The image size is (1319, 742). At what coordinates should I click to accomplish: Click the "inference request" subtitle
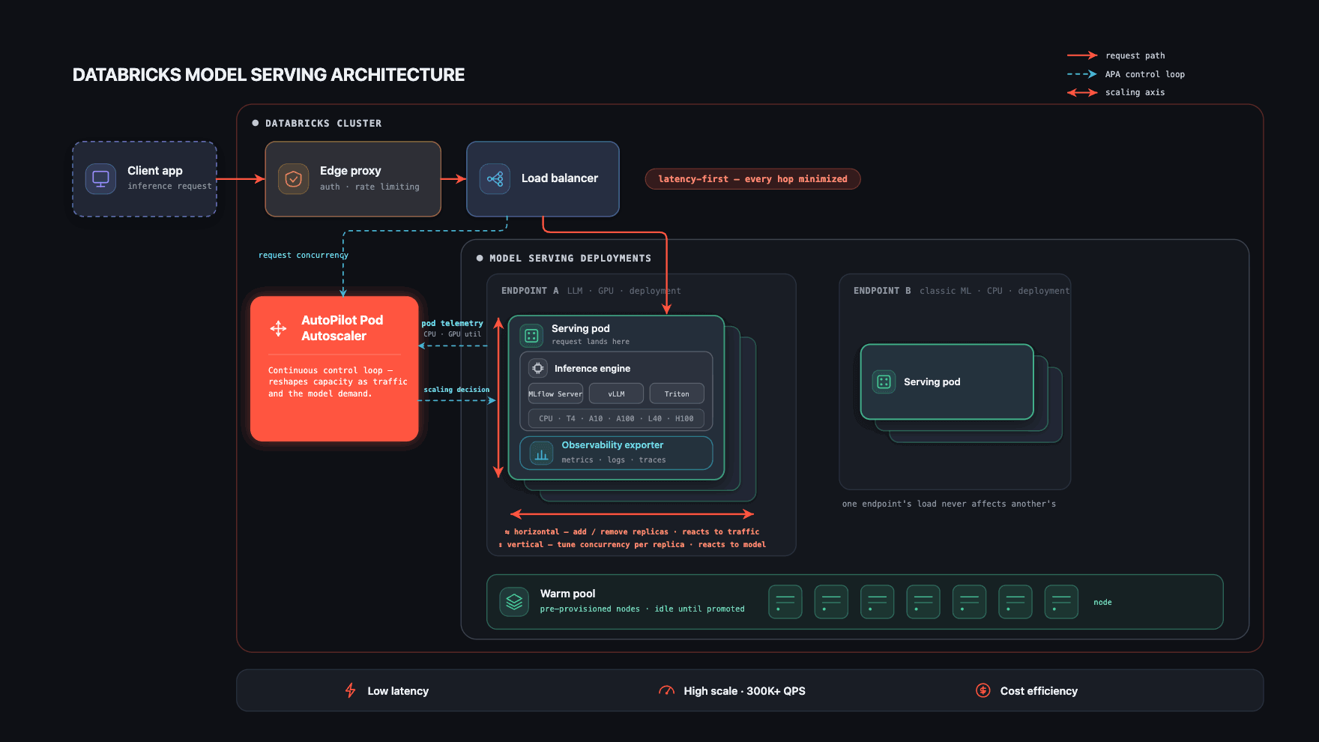point(169,186)
